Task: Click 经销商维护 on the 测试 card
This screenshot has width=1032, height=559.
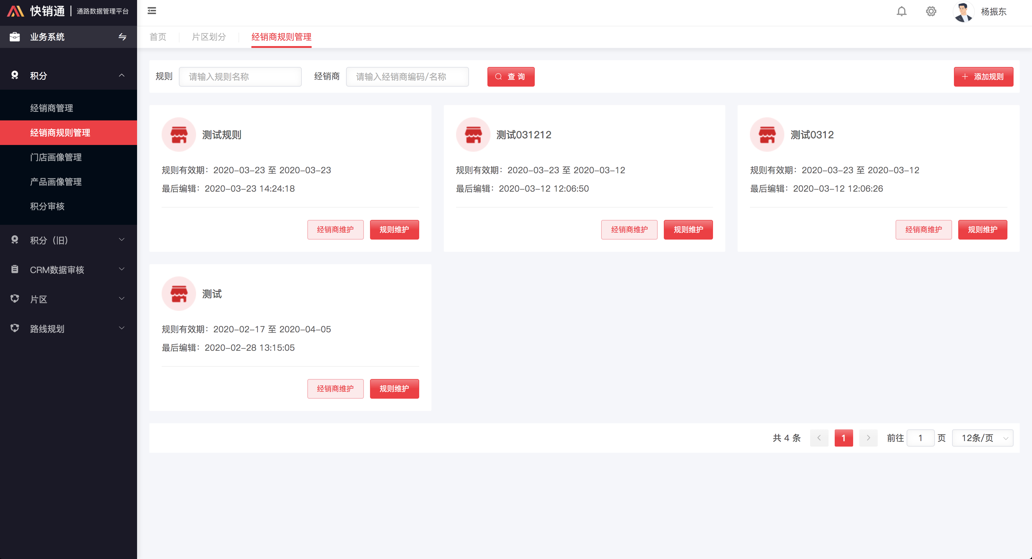Action: [335, 389]
